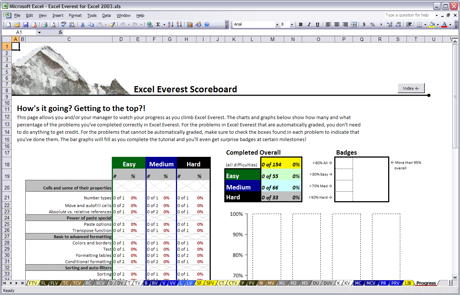Viewport: 460px width, 295px height.
Task: Open a file using folder icon
Action: 17,25
